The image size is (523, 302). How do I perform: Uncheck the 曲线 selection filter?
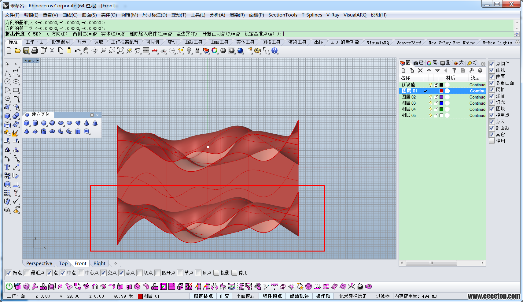492,70
